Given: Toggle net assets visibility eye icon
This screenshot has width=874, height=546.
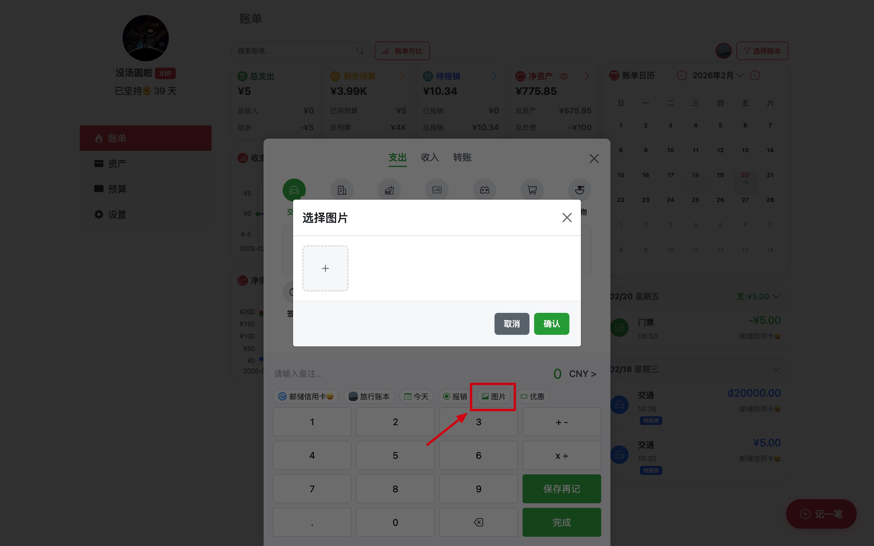Looking at the screenshot, I should 564,76.
